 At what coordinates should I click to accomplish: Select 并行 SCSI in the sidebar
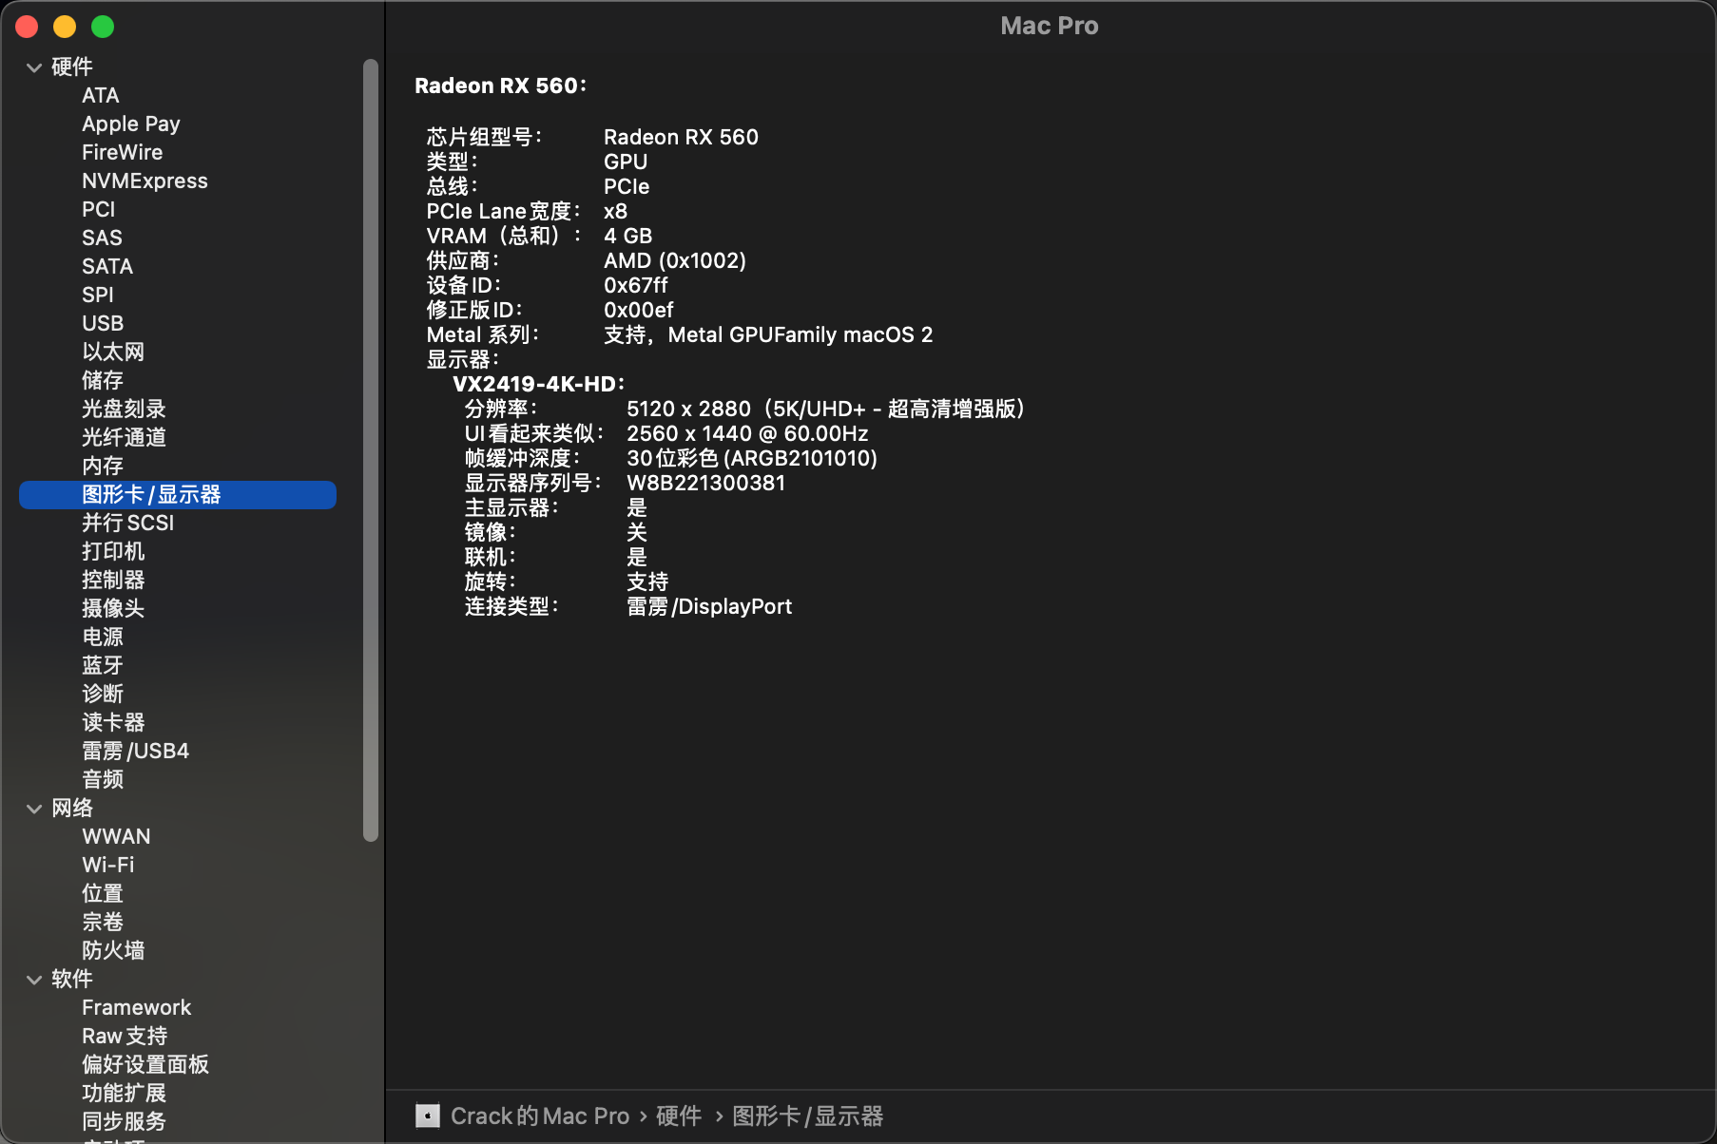tap(127, 523)
